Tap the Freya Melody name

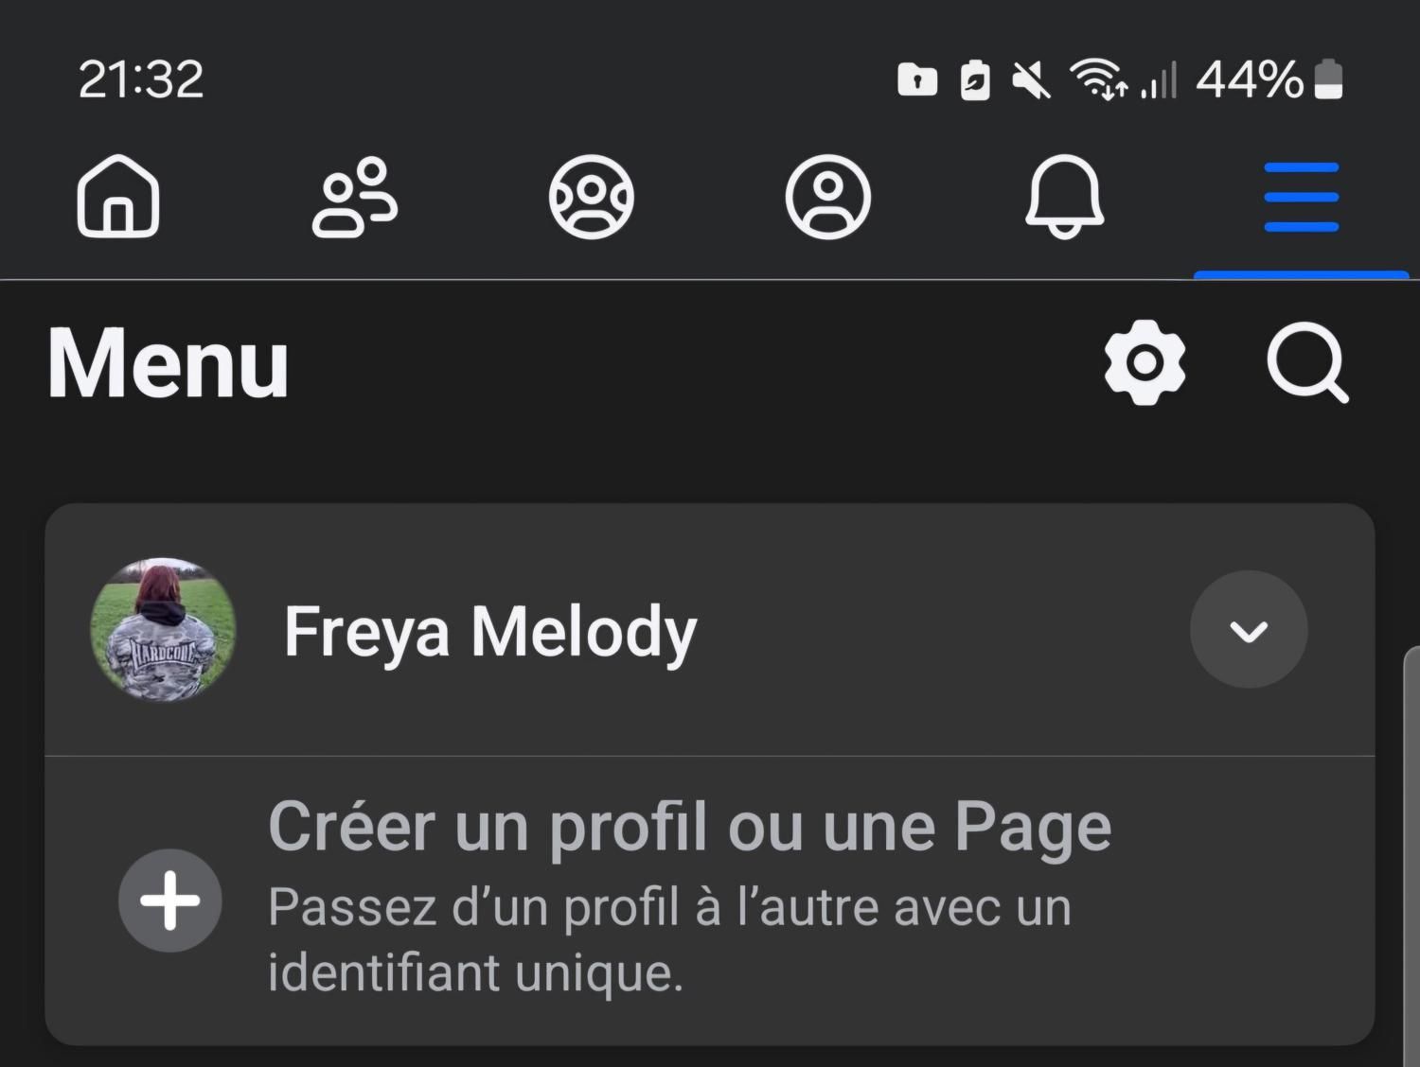point(490,632)
